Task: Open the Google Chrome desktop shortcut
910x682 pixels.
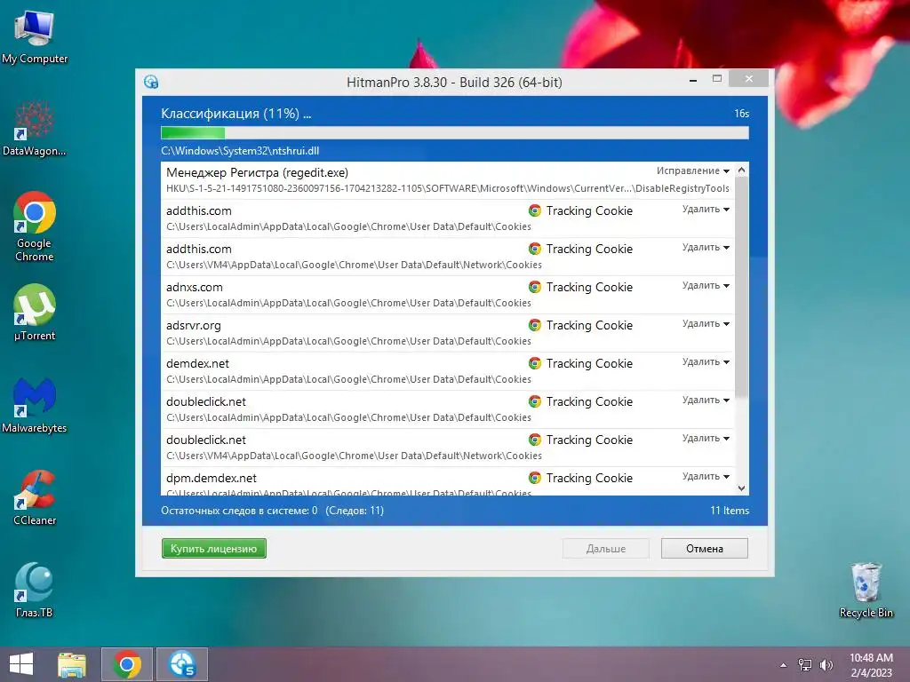Action: coord(35,226)
